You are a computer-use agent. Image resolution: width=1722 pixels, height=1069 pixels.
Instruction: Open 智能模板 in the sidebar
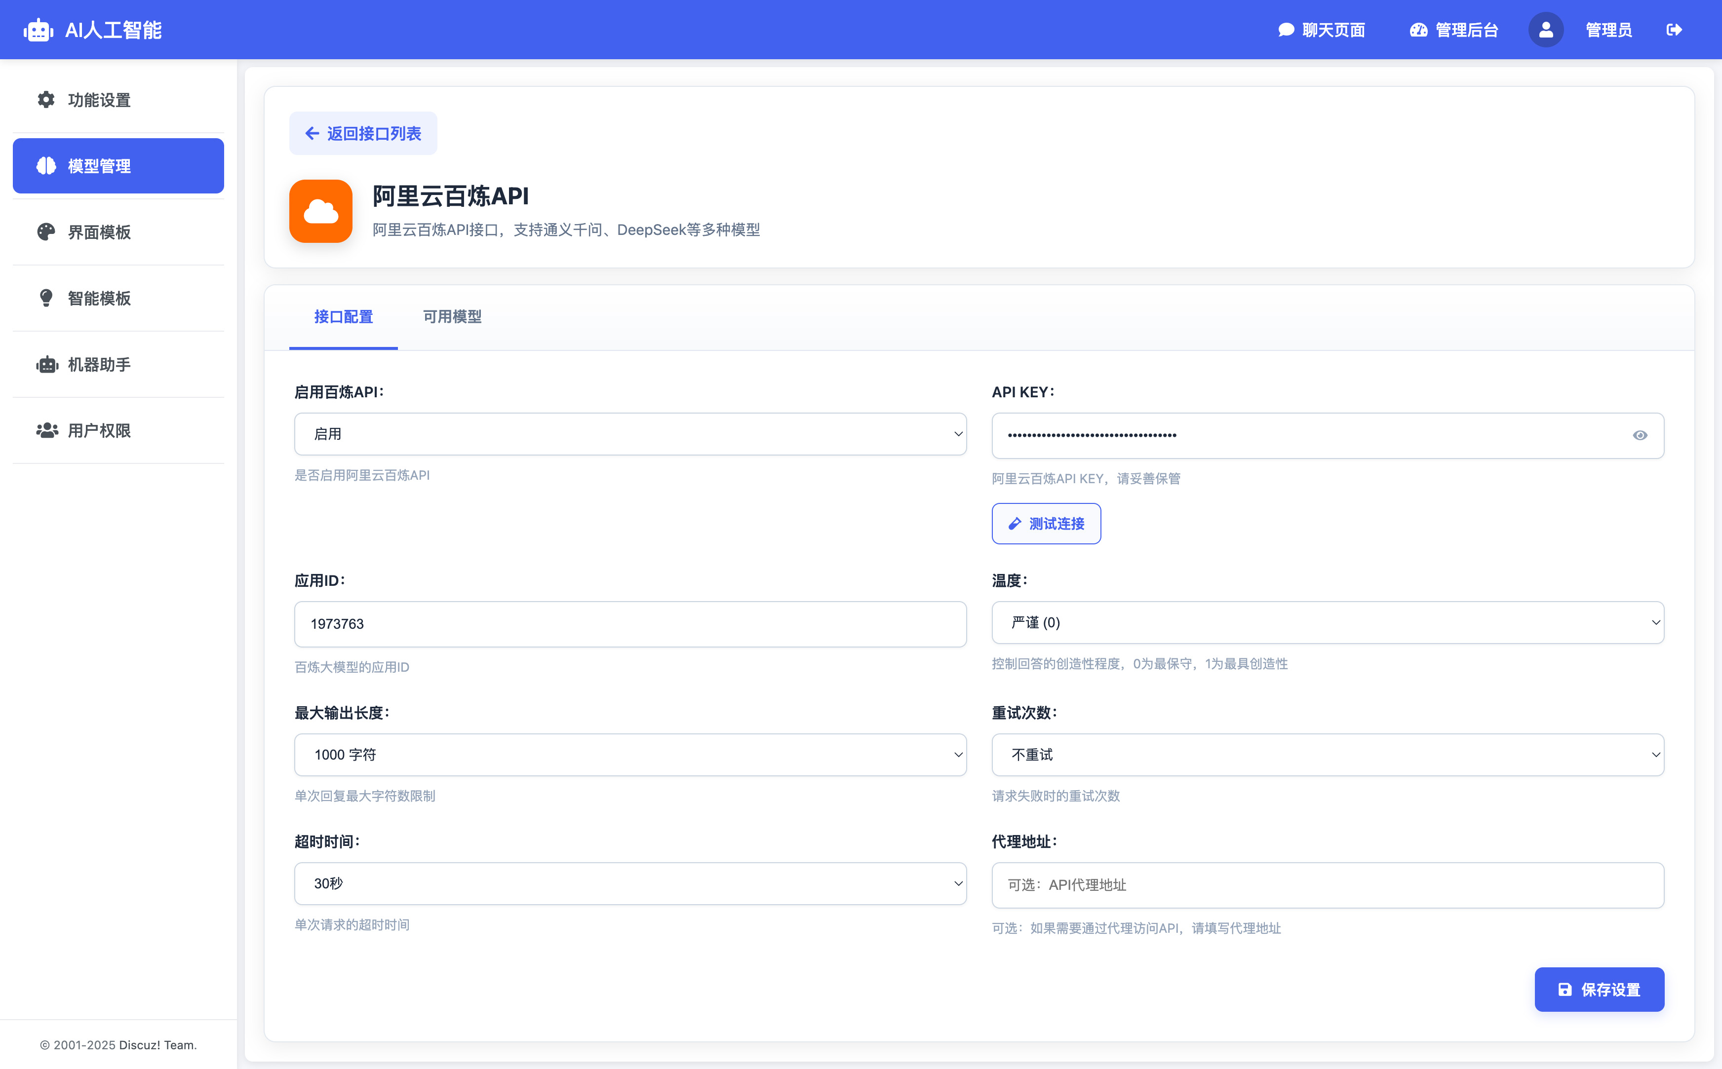(118, 298)
